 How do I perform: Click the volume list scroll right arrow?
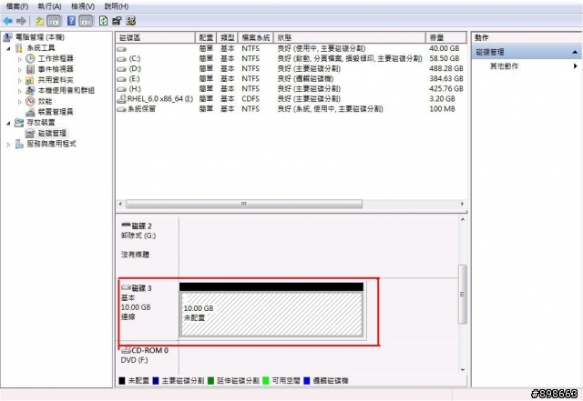pos(462,205)
